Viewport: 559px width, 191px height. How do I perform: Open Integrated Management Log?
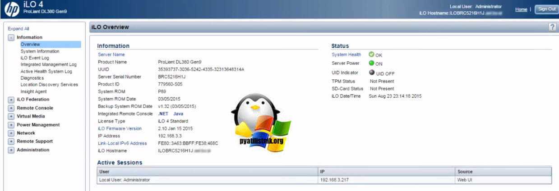click(x=48, y=64)
